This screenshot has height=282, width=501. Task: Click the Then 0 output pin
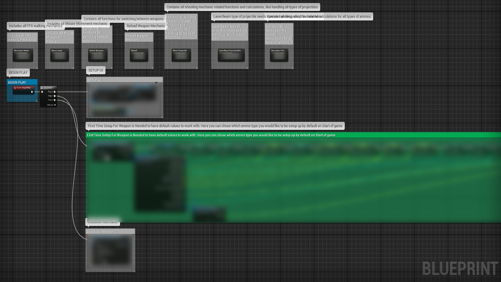(x=55, y=92)
